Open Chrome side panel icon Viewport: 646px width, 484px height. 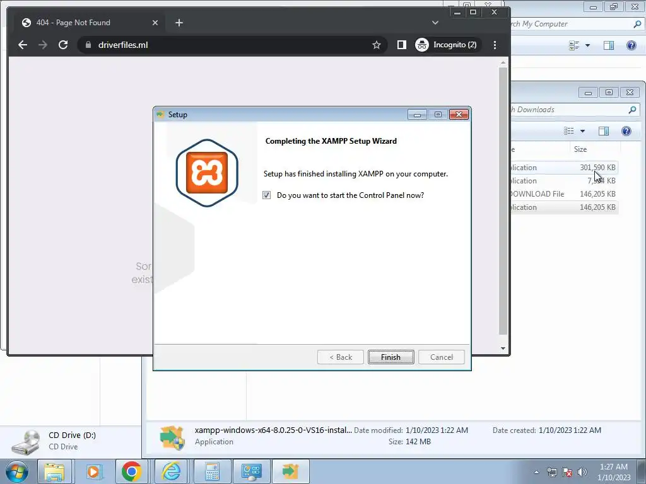401,45
